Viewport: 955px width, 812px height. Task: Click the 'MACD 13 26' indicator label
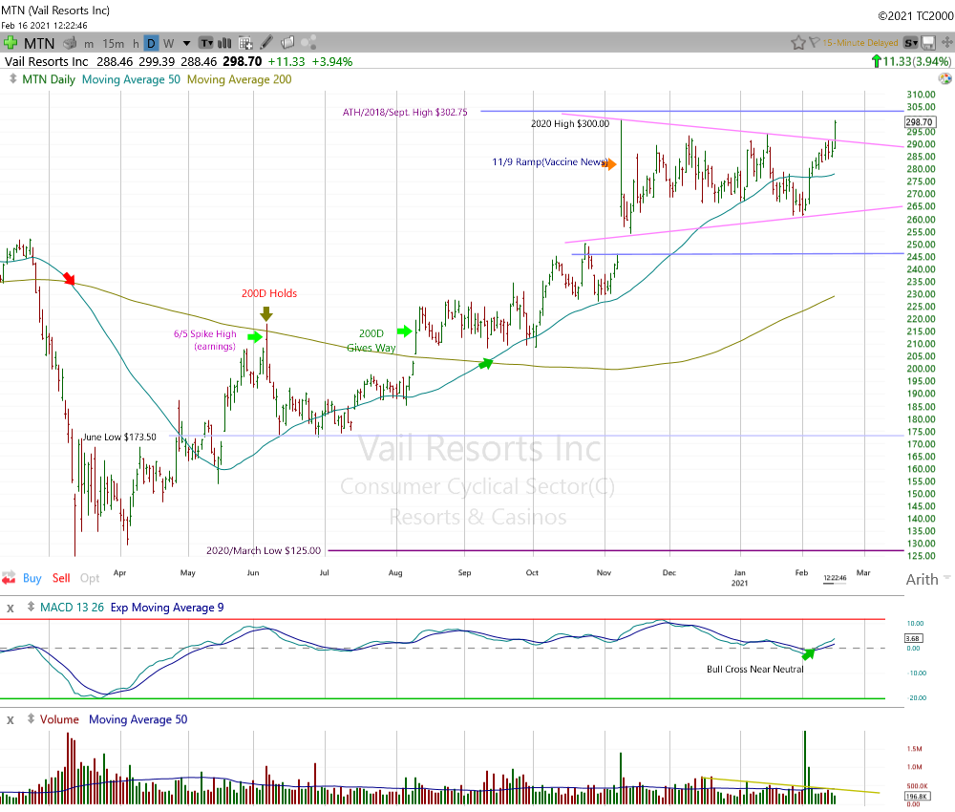72,608
